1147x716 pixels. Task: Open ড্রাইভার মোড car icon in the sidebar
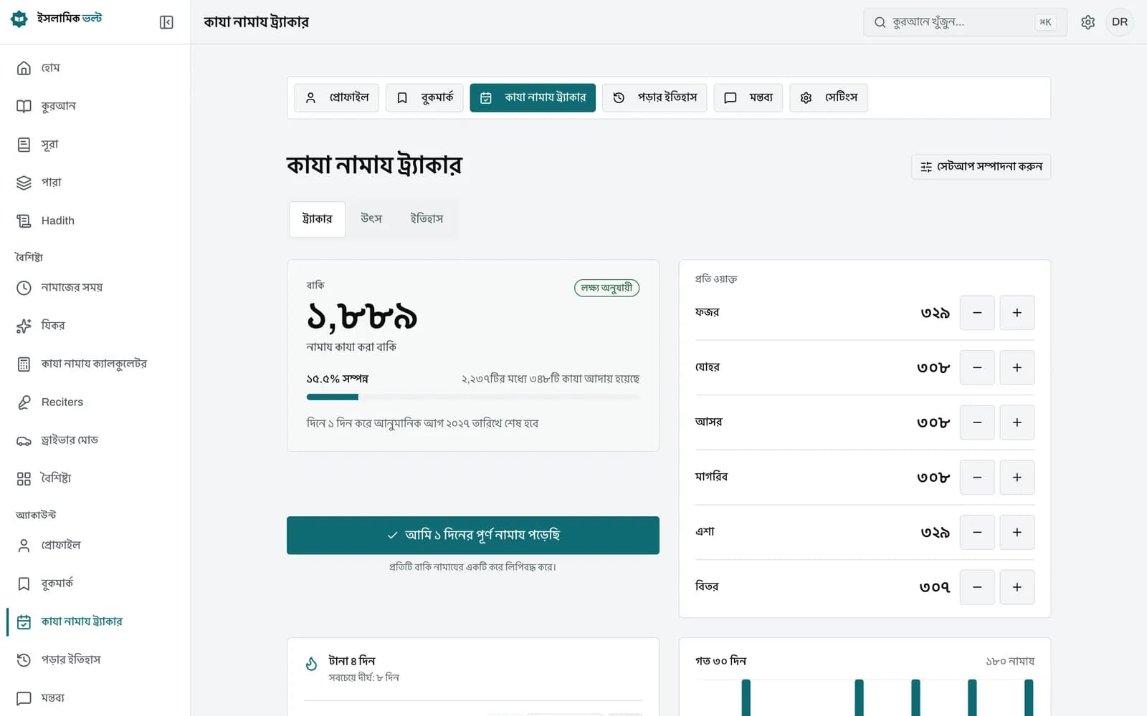(x=24, y=440)
